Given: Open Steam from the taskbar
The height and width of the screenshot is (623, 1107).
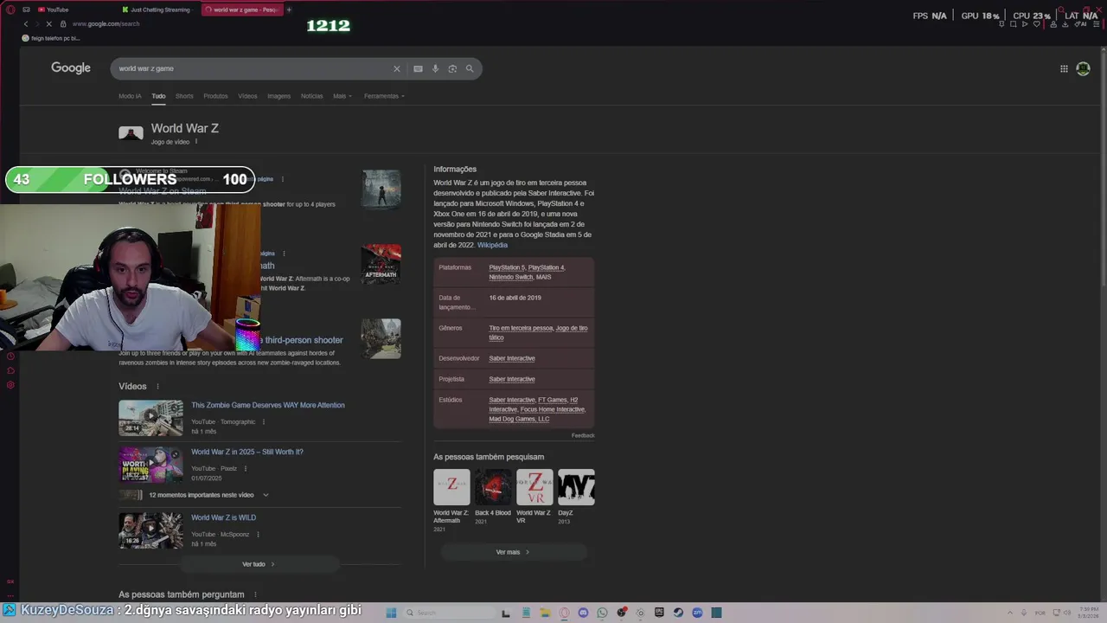Looking at the screenshot, I should click(678, 613).
